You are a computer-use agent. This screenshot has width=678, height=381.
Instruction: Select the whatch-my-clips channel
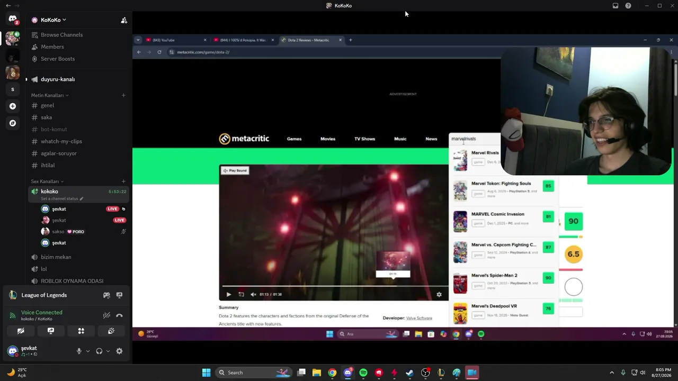coord(78,141)
